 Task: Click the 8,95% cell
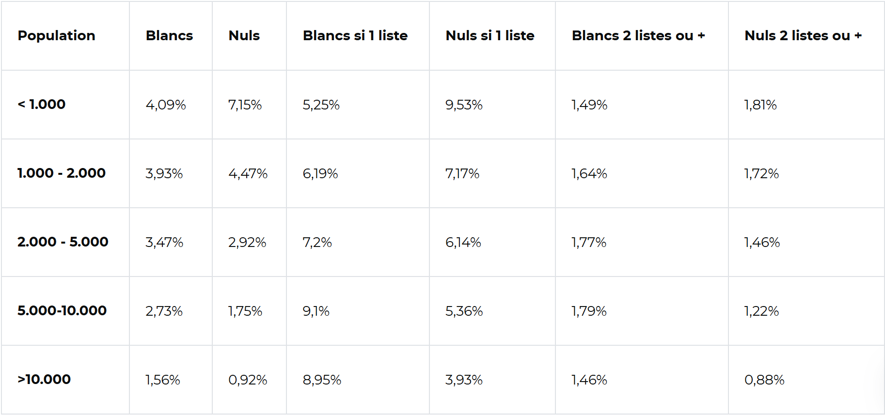pos(322,380)
